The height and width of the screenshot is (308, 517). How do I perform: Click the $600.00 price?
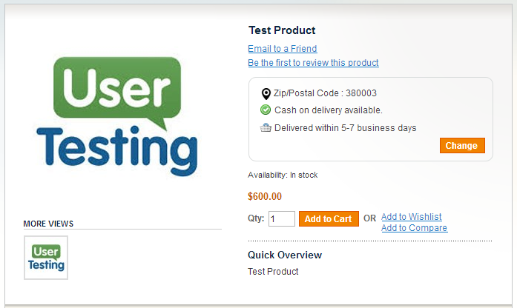click(x=265, y=197)
